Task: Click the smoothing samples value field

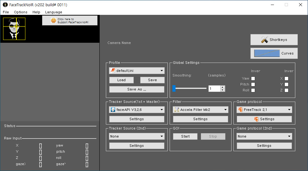Action: [215, 89]
